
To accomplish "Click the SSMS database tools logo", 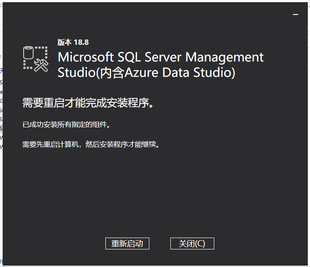I will coord(36,59).
